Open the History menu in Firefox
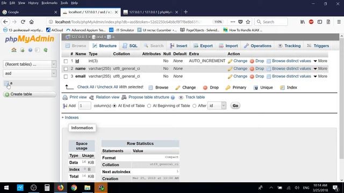This screenshot has height=193, width=344. pyautogui.click(x=33, y=3)
